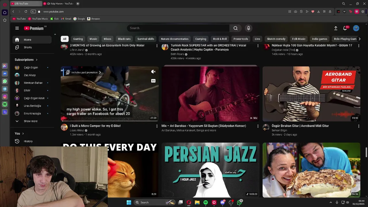Open Instagram in the Opera sidebar

5,97
